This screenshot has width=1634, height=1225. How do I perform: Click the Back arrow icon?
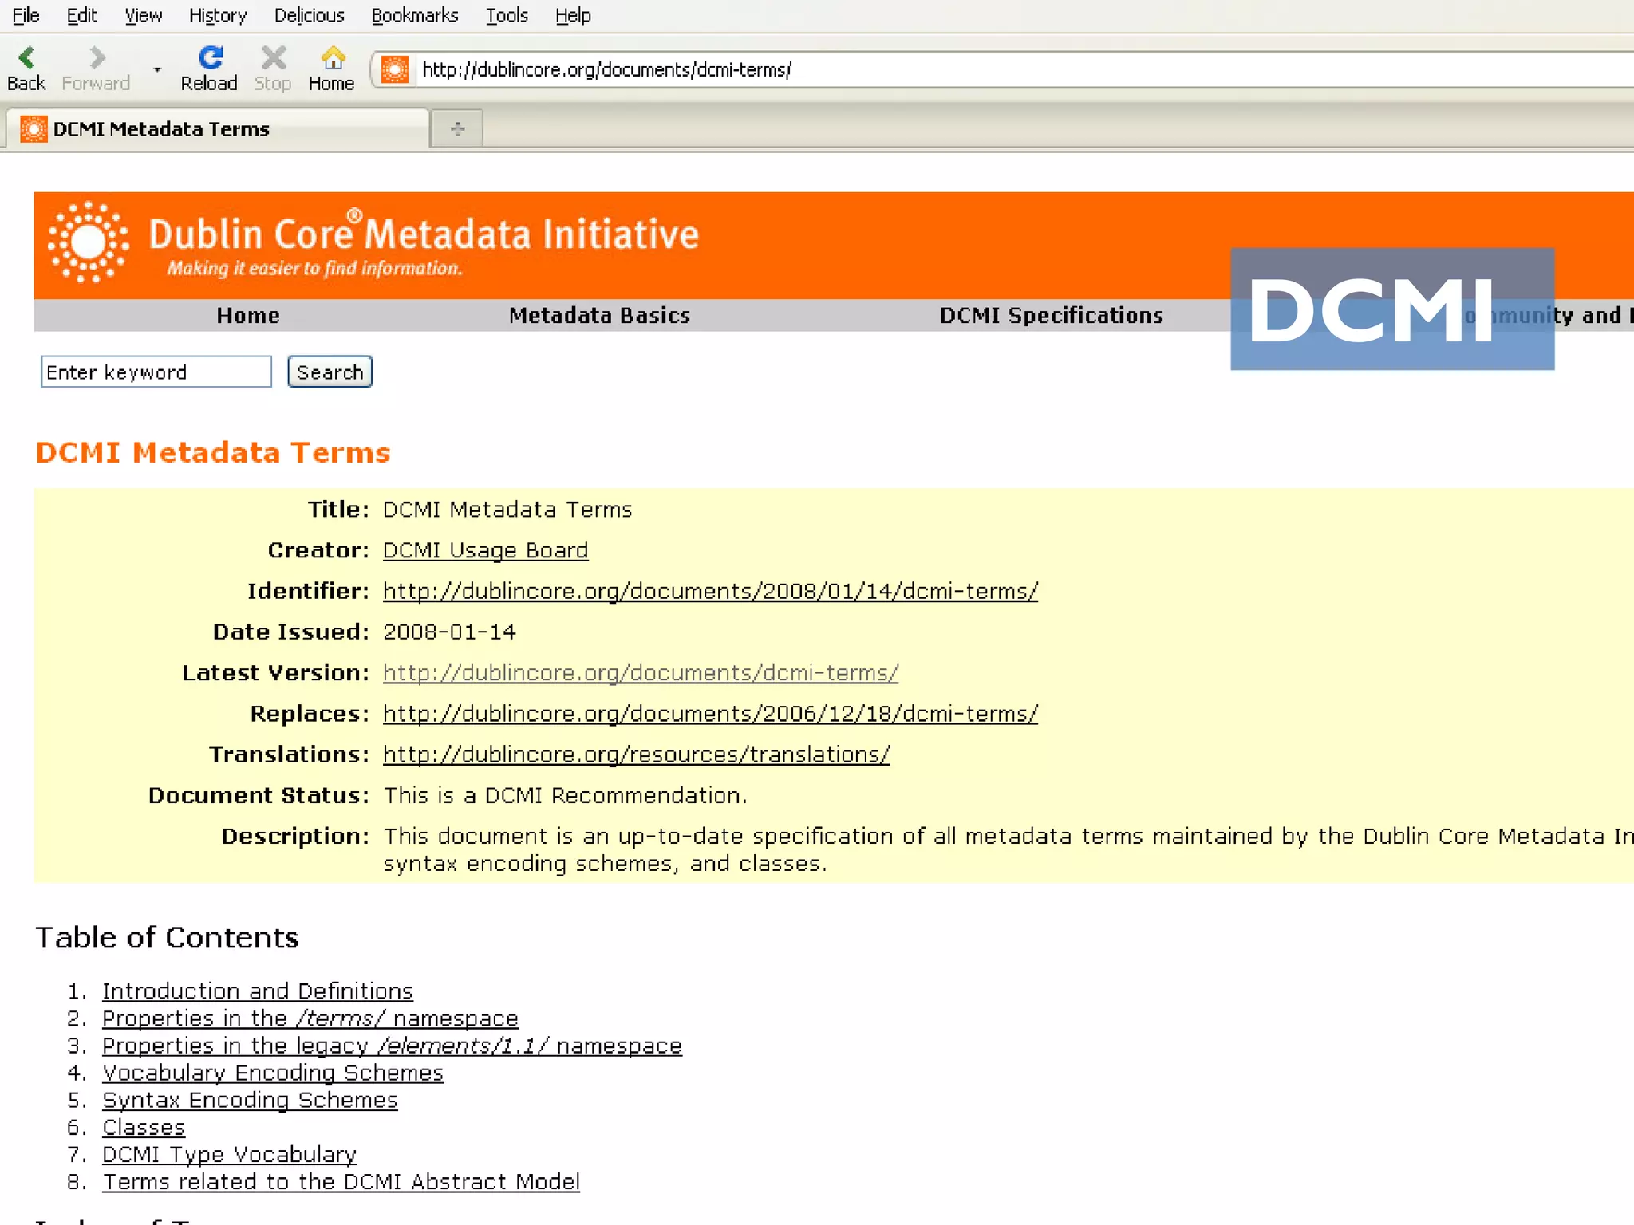point(26,57)
